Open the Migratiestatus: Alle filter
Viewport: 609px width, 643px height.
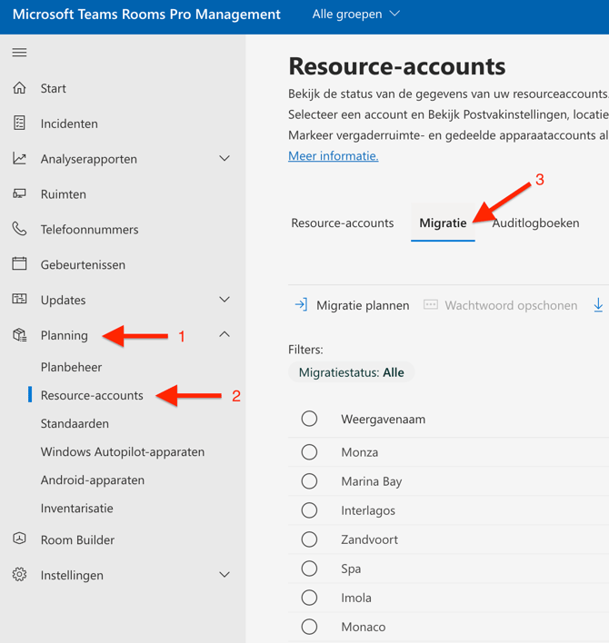pyautogui.click(x=351, y=372)
